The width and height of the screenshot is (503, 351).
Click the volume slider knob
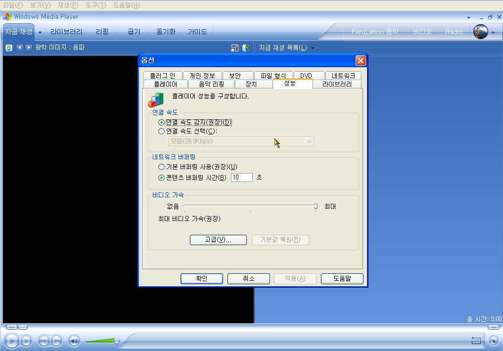116,341
